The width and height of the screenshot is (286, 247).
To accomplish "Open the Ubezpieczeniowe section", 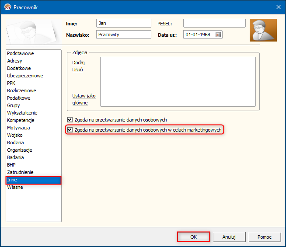I will coord(34,76).
